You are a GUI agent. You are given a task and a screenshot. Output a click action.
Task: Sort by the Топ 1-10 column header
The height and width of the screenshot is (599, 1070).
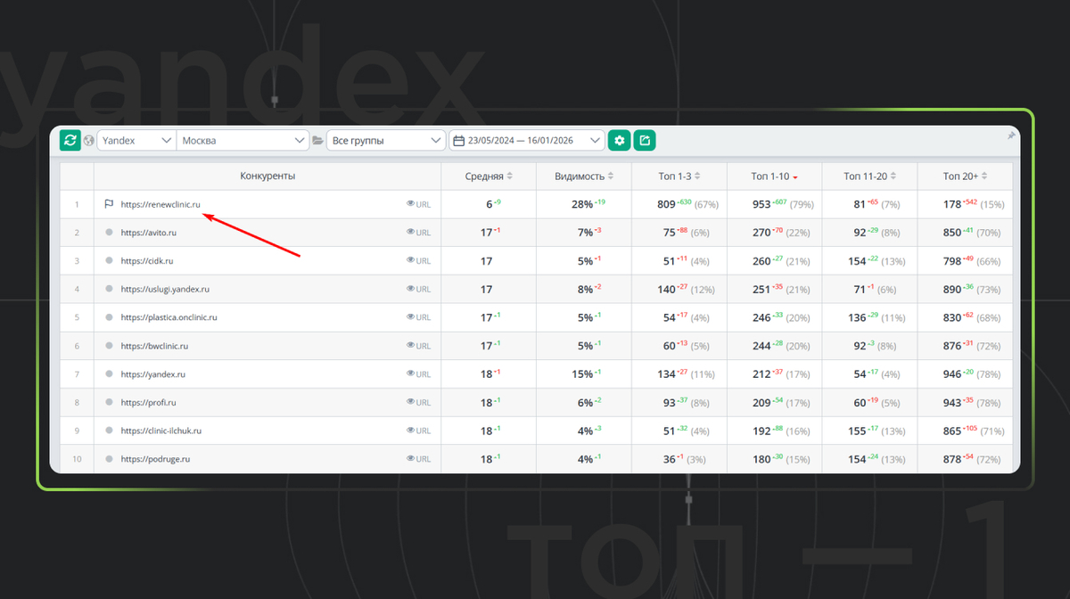(x=774, y=176)
